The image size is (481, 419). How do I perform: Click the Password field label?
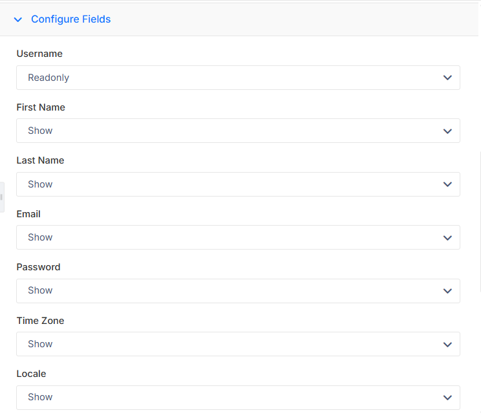pos(38,267)
